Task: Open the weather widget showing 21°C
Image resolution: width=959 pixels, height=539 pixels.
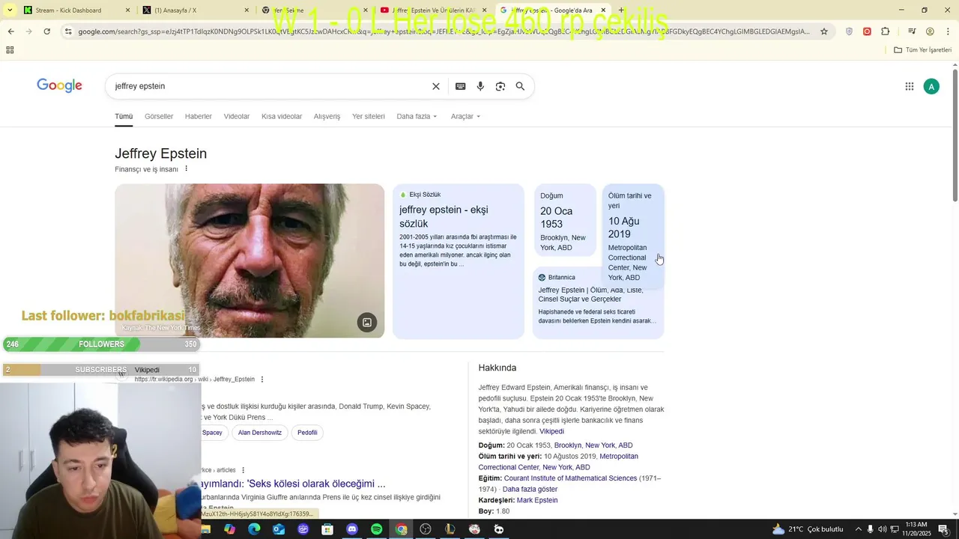Action: [x=808, y=529]
